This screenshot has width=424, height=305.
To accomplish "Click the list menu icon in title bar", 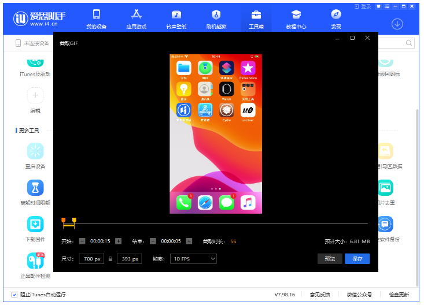I will [x=387, y=6].
